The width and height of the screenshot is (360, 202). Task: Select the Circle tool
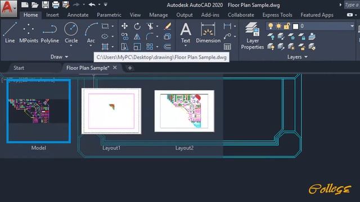tap(71, 32)
